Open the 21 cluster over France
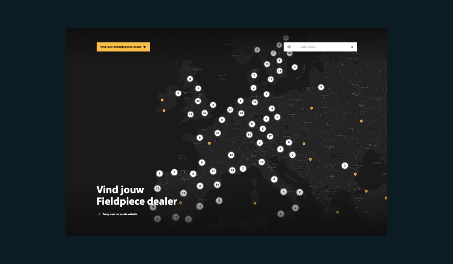This screenshot has width=453, height=264. coord(217,133)
